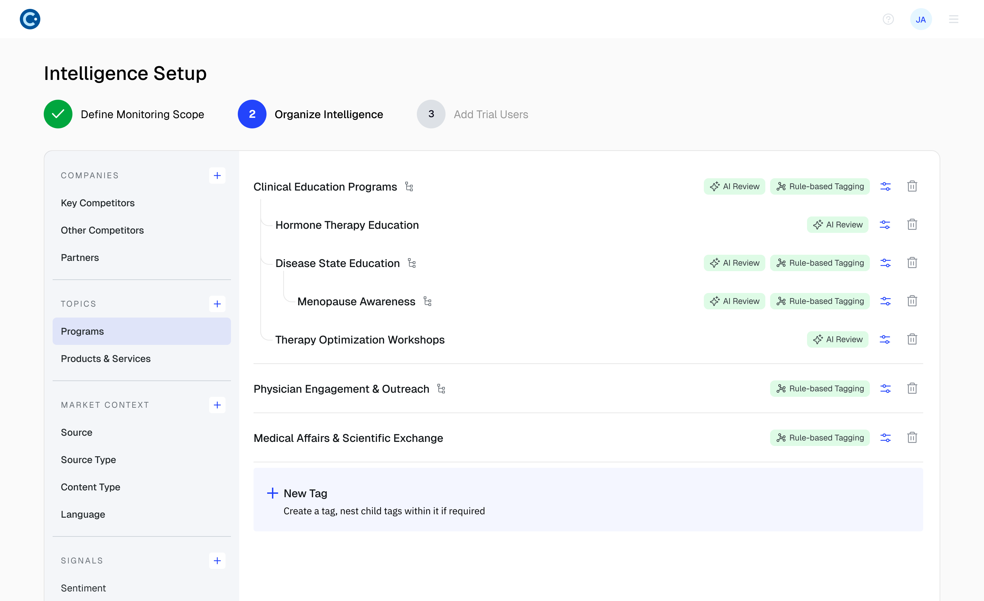Open settings for Clinical Education Programs
984x601 pixels.
[x=885, y=187]
